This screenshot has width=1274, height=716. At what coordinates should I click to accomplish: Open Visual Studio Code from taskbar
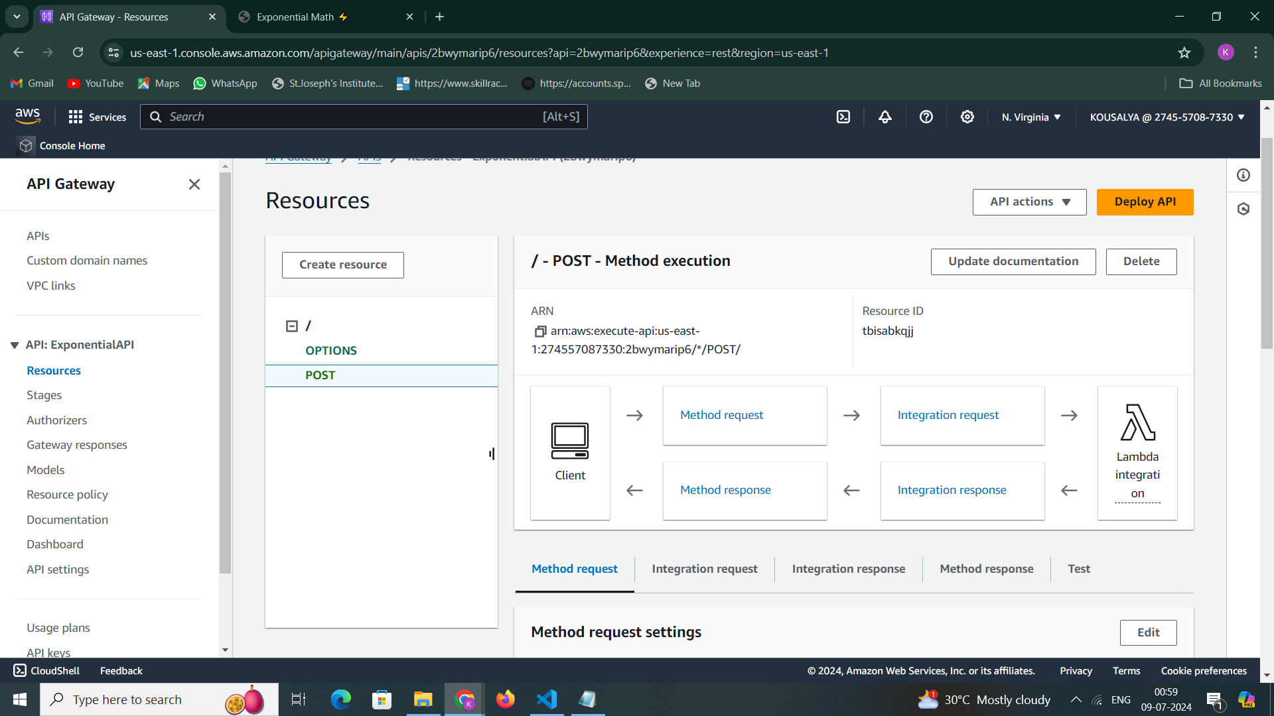[x=547, y=699]
